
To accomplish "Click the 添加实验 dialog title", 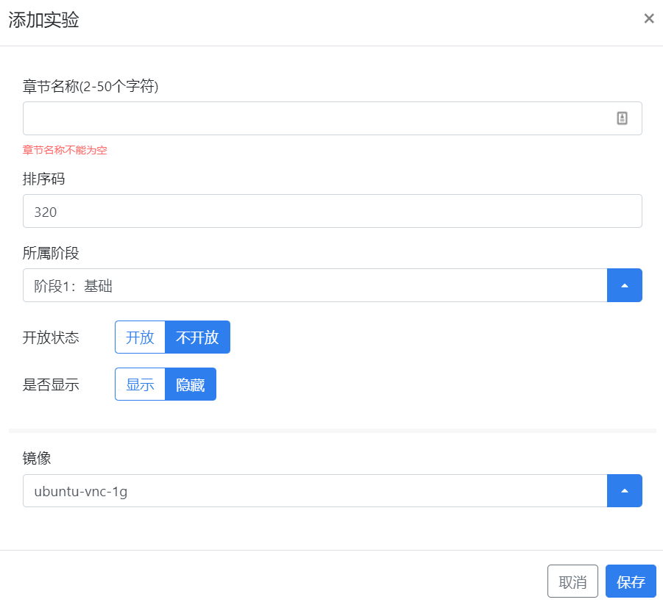I will (x=43, y=20).
